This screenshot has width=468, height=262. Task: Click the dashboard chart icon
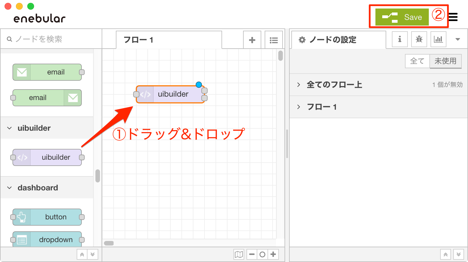(x=438, y=39)
